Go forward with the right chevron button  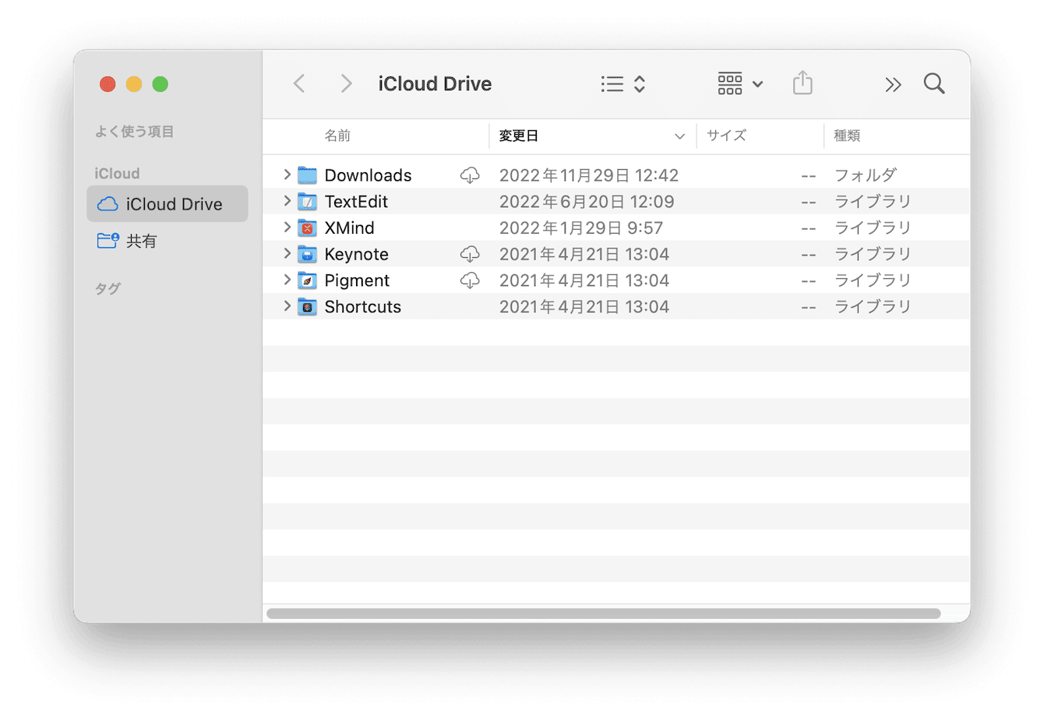point(346,83)
